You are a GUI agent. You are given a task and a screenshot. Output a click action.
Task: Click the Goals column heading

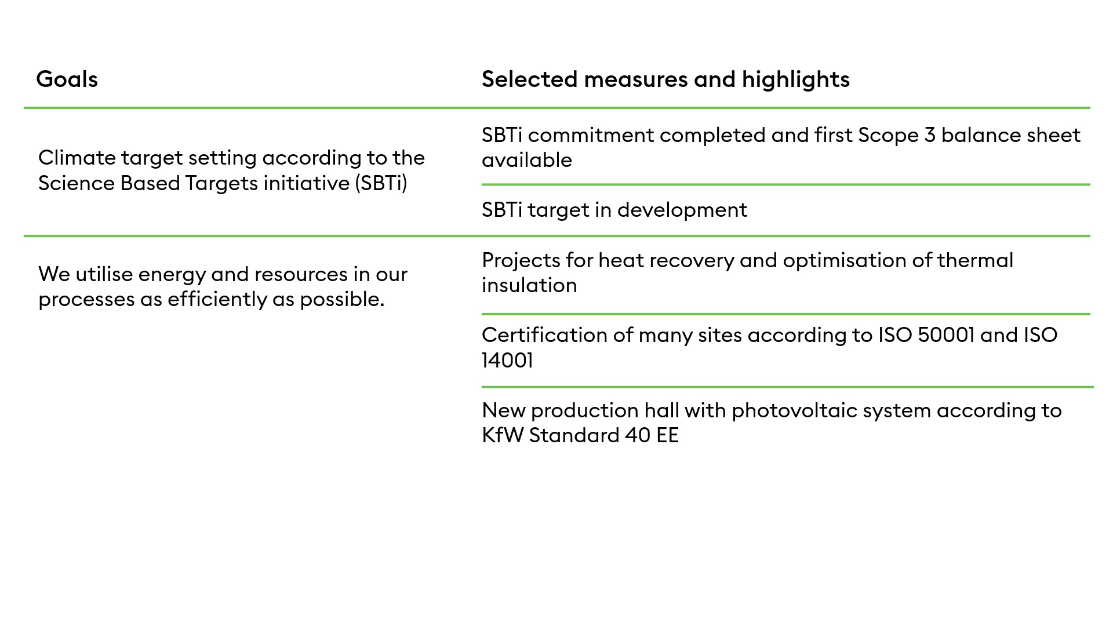point(67,79)
